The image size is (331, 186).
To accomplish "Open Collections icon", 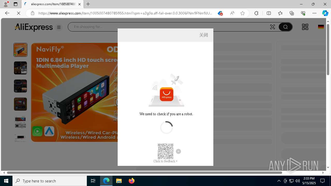I will [x=292, y=13].
